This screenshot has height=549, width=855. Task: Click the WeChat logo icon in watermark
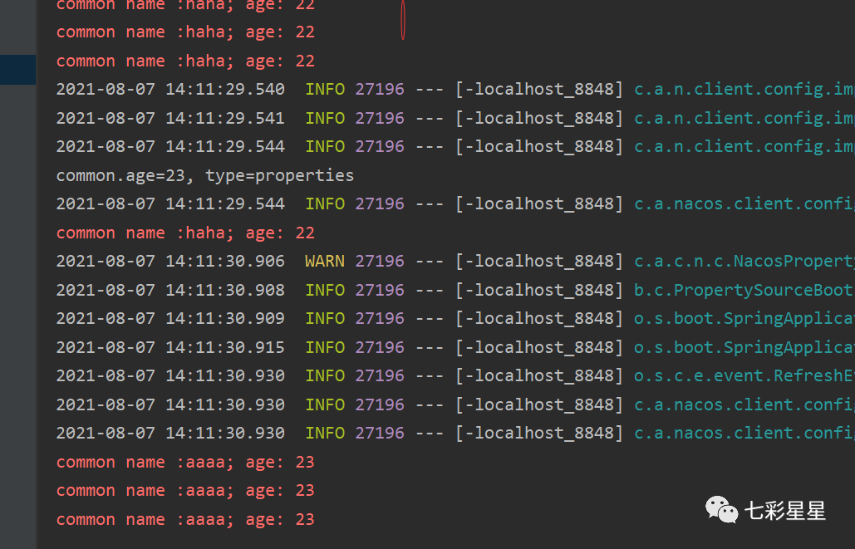point(721,510)
